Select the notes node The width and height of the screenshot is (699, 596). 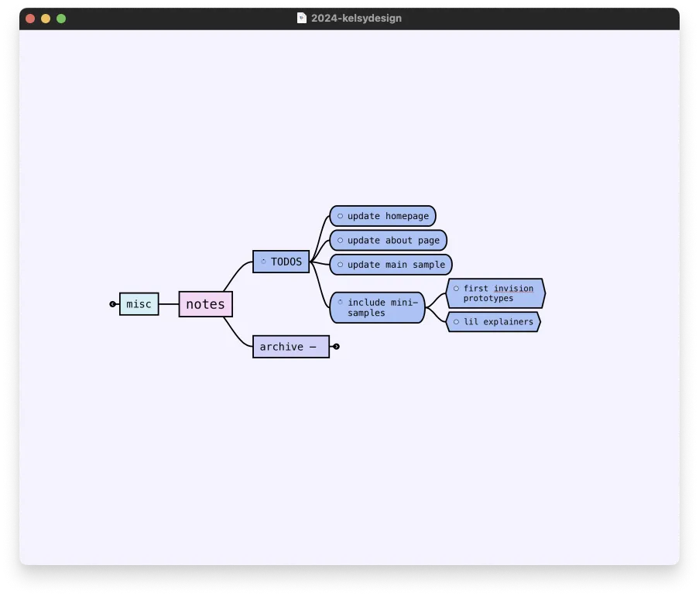tap(205, 303)
